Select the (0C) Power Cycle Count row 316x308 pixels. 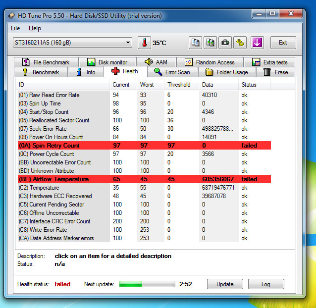click(x=144, y=154)
